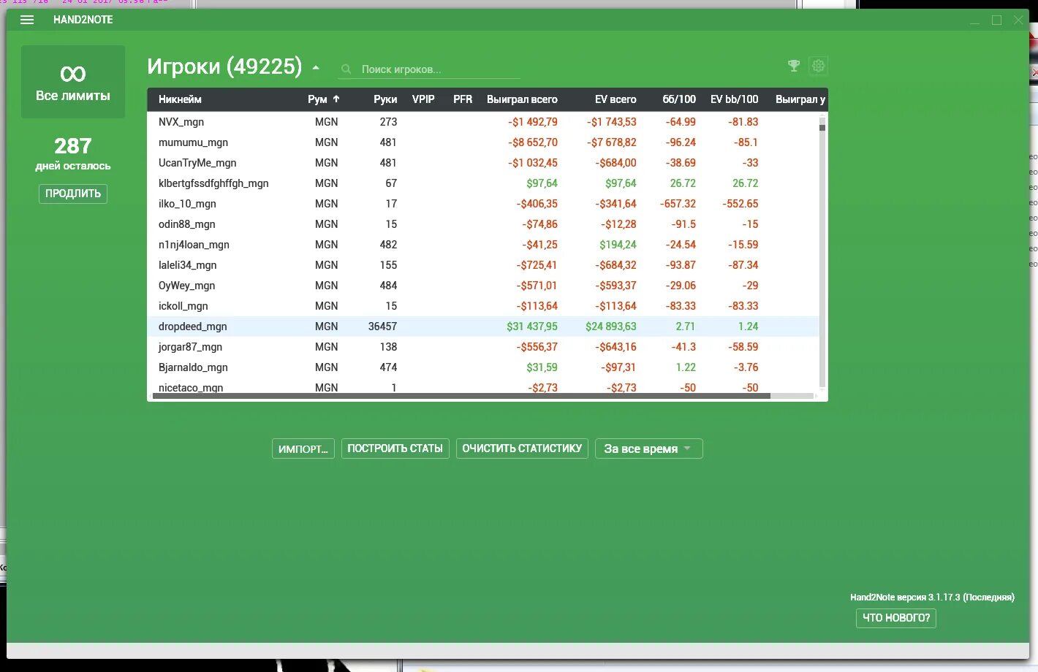Select player odin88_mgn
1038x672 pixels.
186,224
